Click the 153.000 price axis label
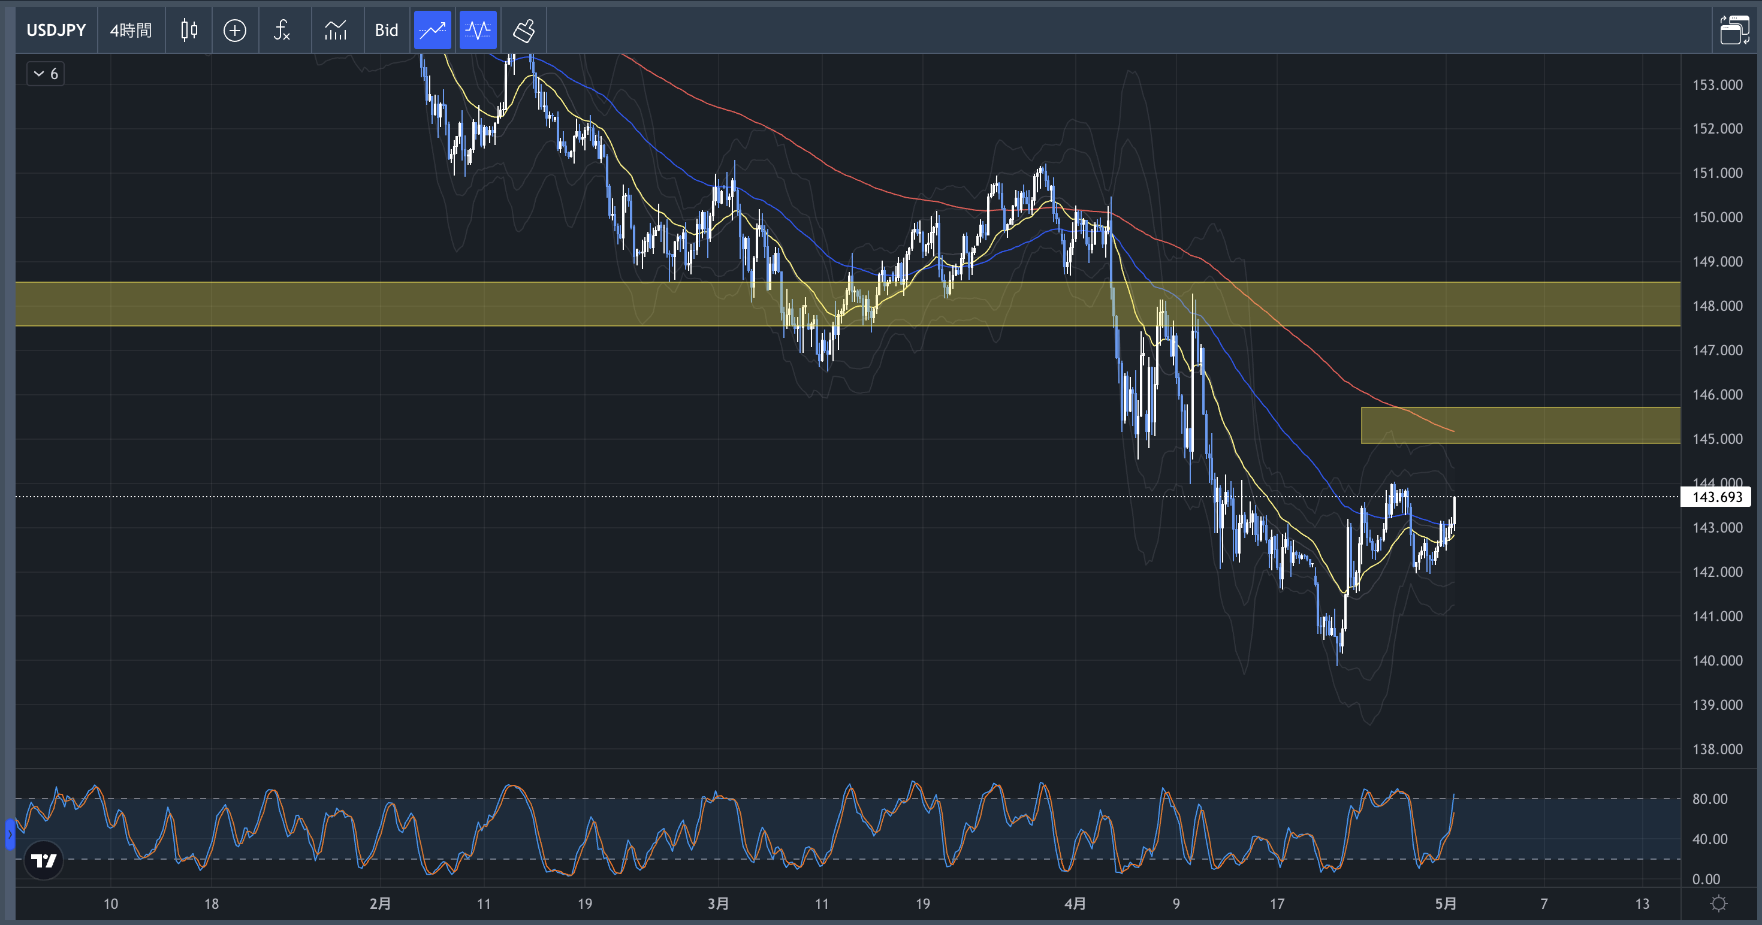 pos(1717,85)
